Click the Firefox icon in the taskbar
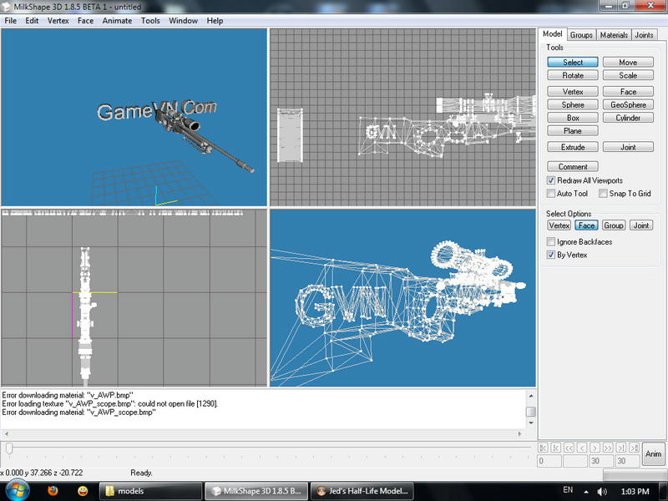Screen dimensions: 668x501 click(53, 491)
